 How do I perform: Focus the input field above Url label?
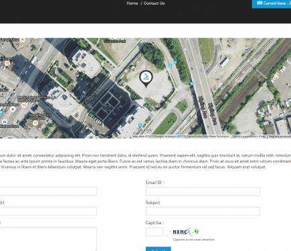48,191
